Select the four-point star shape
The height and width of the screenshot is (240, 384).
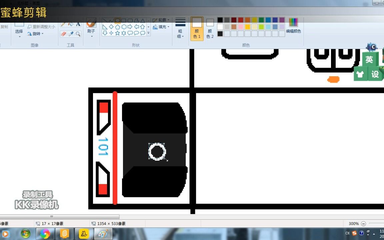(x=111, y=33)
